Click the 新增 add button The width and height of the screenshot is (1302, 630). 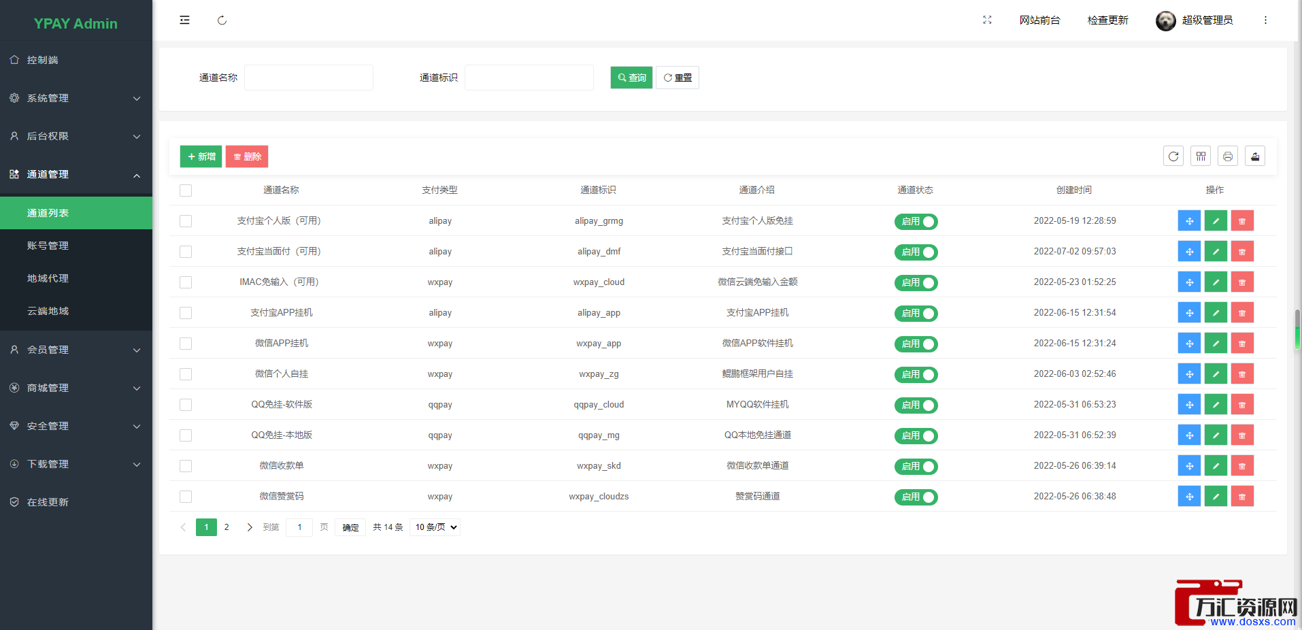pos(201,156)
